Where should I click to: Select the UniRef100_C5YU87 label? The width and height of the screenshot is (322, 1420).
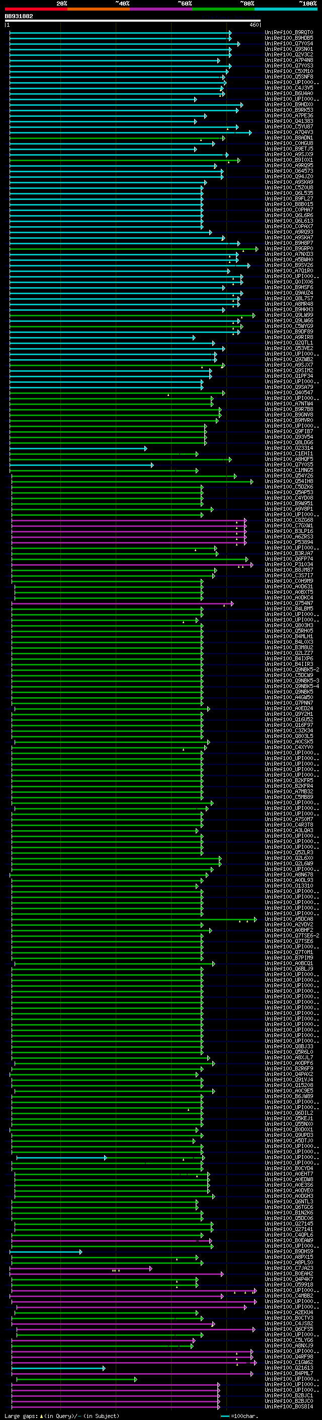coord(289,127)
